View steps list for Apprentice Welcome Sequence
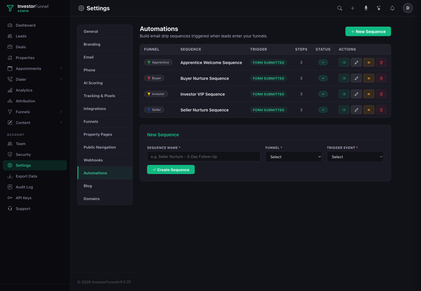Viewport: 421px width, 291px height. click(x=344, y=62)
